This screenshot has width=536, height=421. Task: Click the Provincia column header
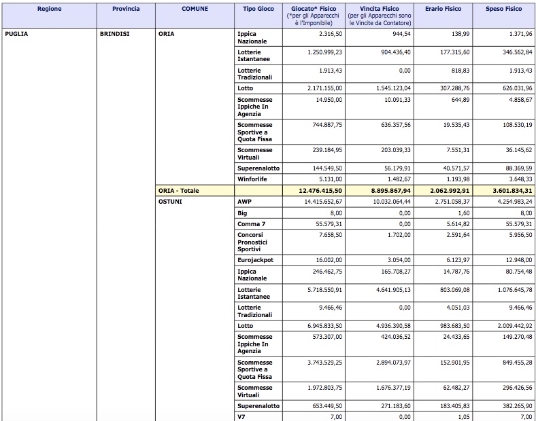pyautogui.click(x=126, y=9)
